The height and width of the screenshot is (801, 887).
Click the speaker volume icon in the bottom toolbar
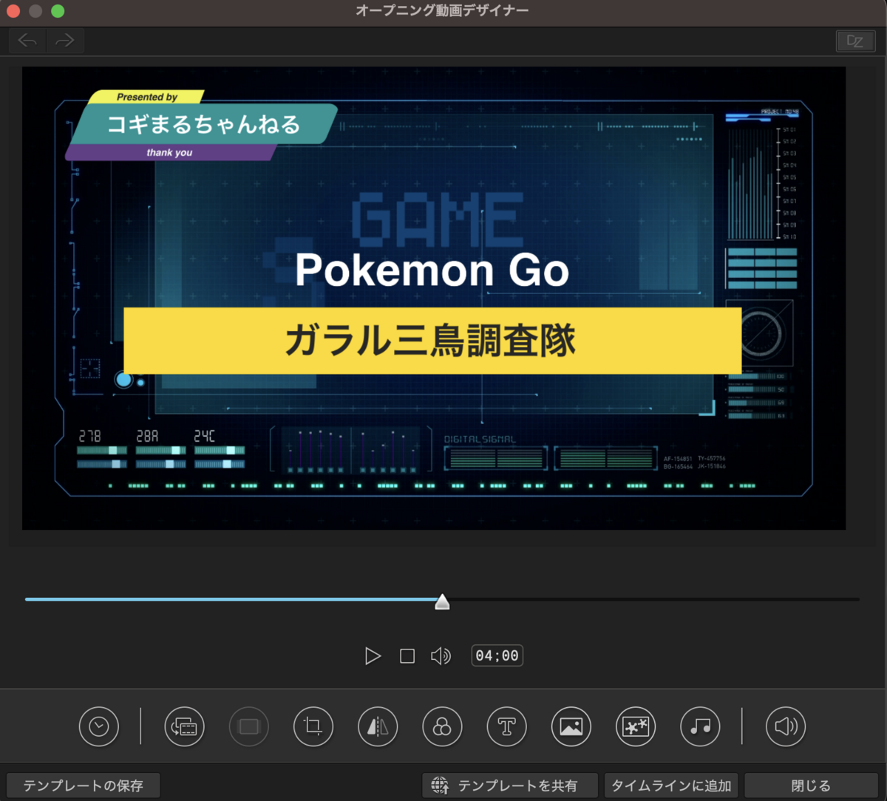786,726
